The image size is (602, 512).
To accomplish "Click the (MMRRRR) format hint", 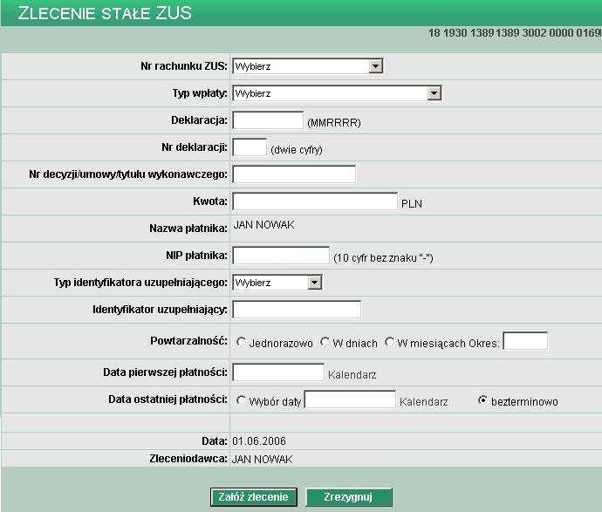I will coord(334,123).
